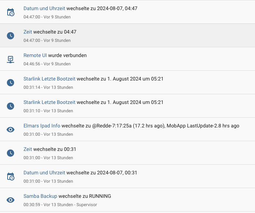The height and width of the screenshot is (213, 255).
Task: Click clock icon of Starlink entry at 00:31:14
Action: pyautogui.click(x=10, y=83)
